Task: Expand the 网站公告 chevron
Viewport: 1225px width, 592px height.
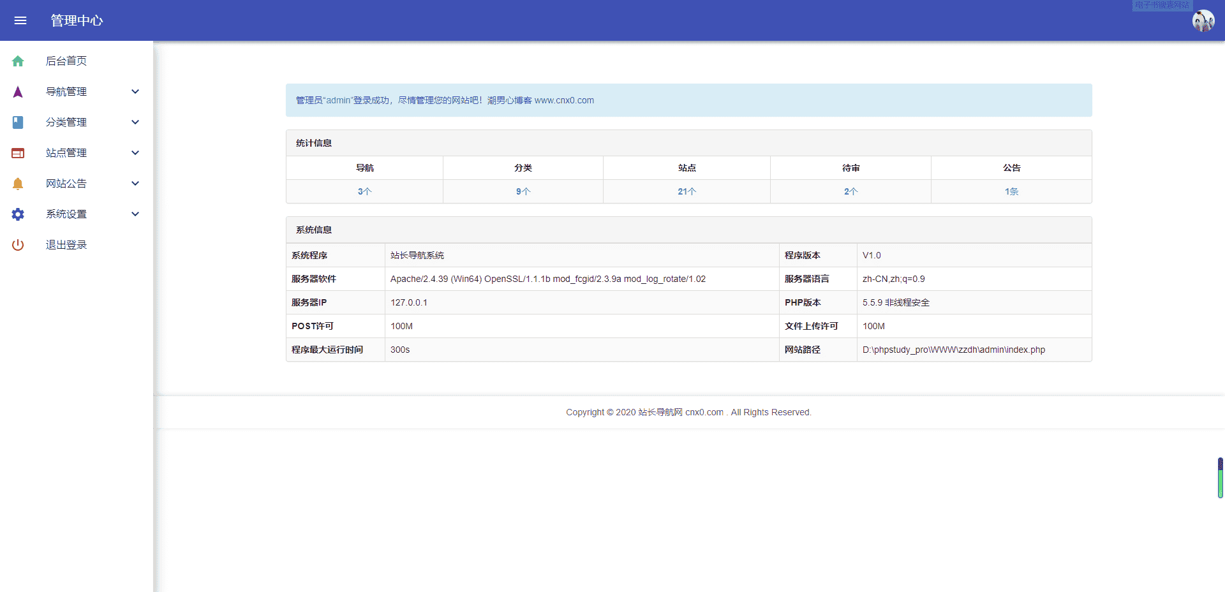Action: click(x=135, y=184)
